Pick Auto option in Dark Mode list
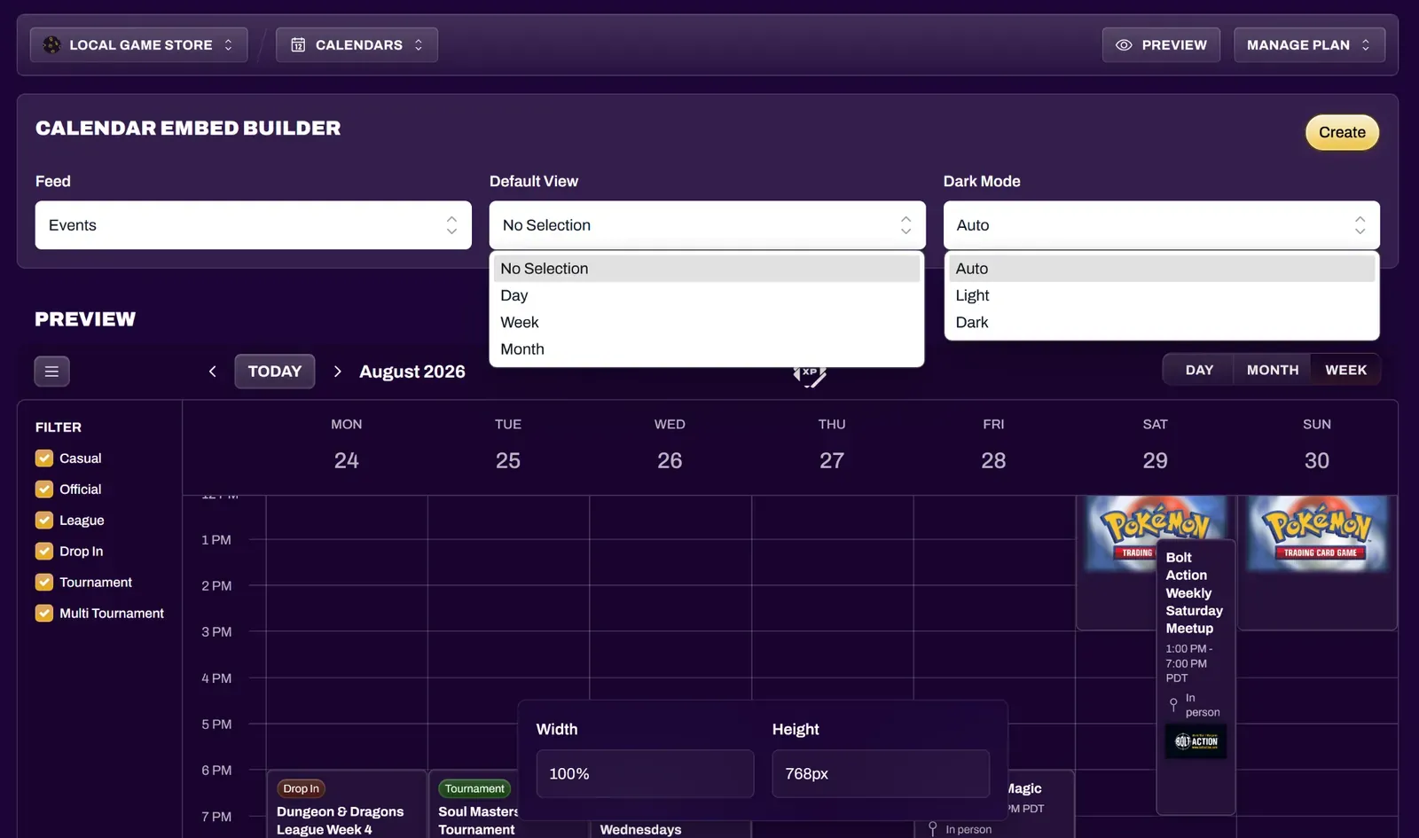1419x838 pixels. click(x=1162, y=269)
